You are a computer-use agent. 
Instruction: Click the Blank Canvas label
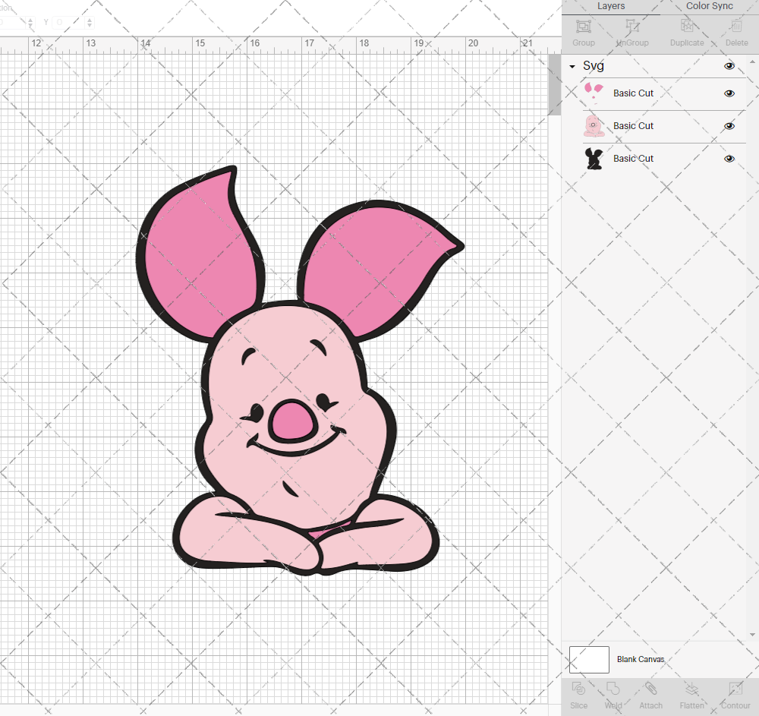641,659
